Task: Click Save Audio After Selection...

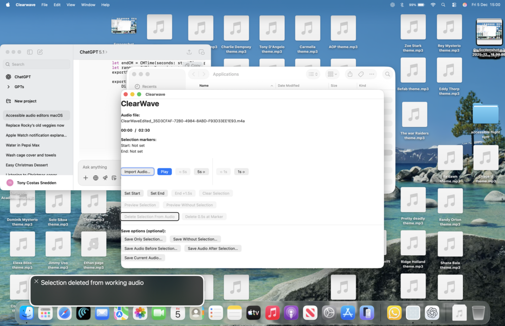Action: 213,249
